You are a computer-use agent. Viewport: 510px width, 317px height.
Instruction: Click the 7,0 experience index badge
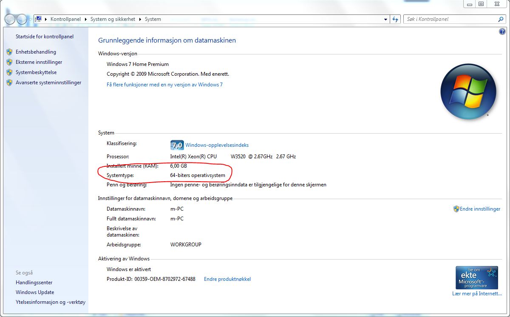(x=177, y=145)
